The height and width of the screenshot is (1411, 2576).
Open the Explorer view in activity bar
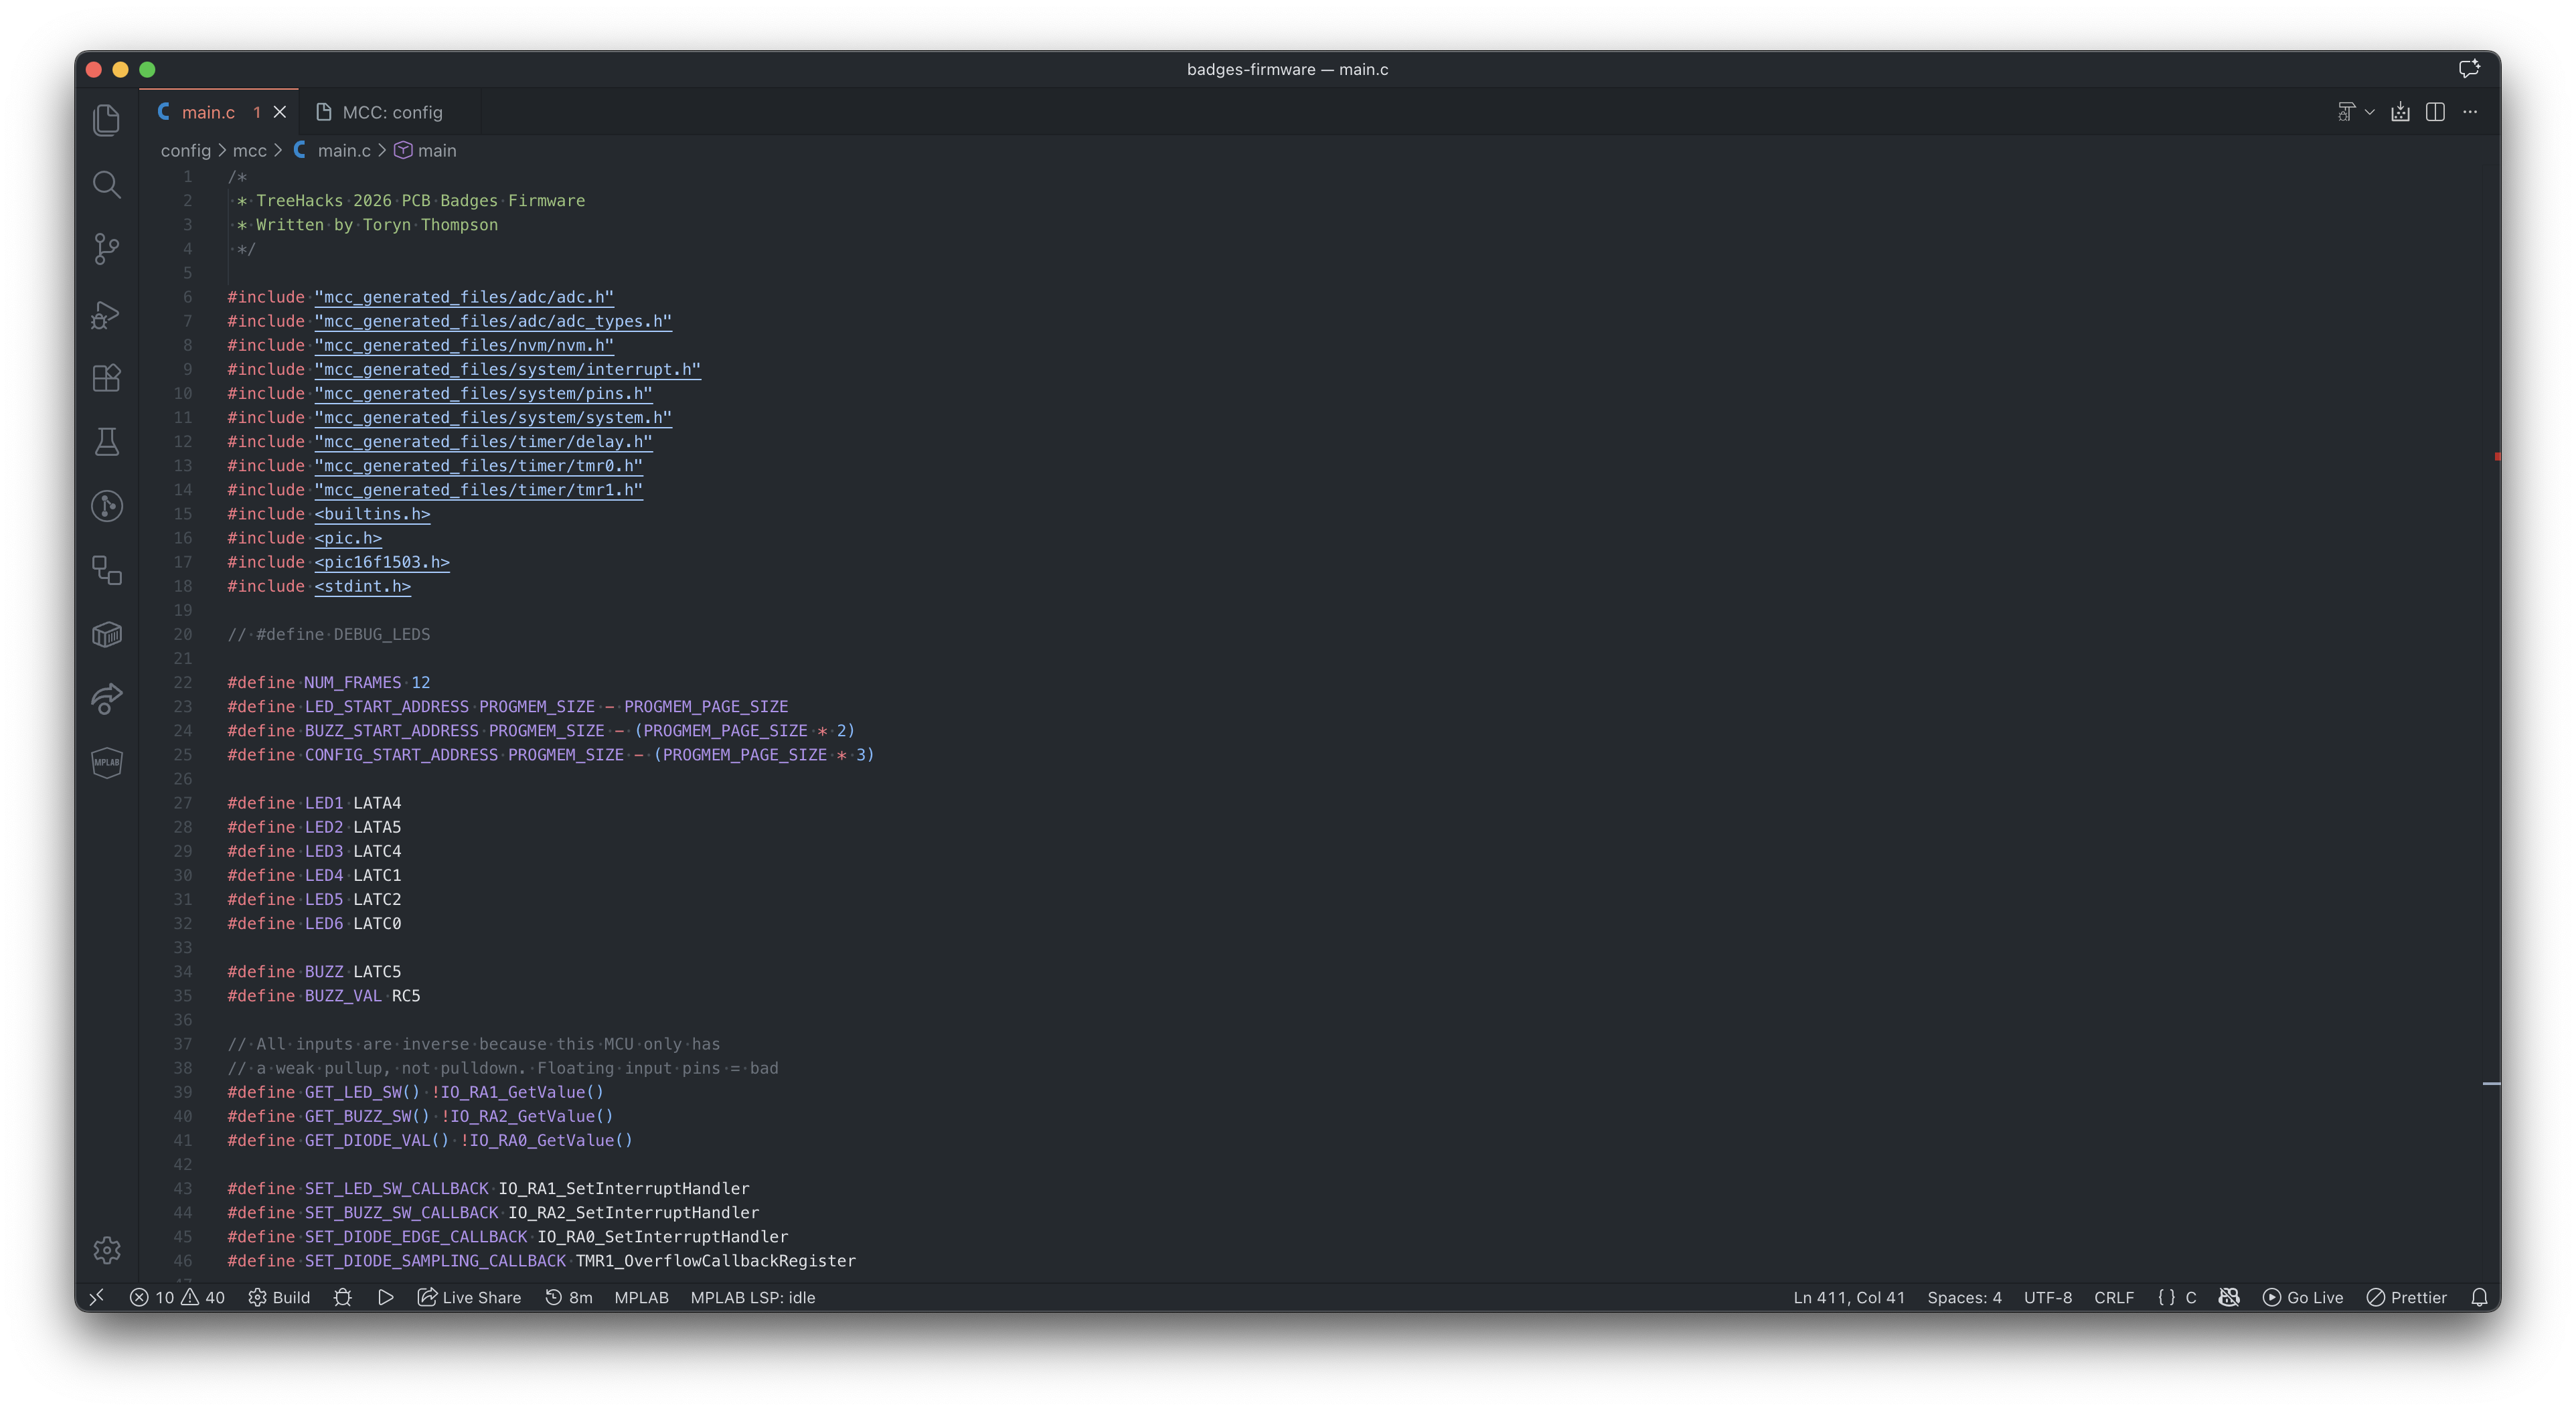[x=106, y=120]
